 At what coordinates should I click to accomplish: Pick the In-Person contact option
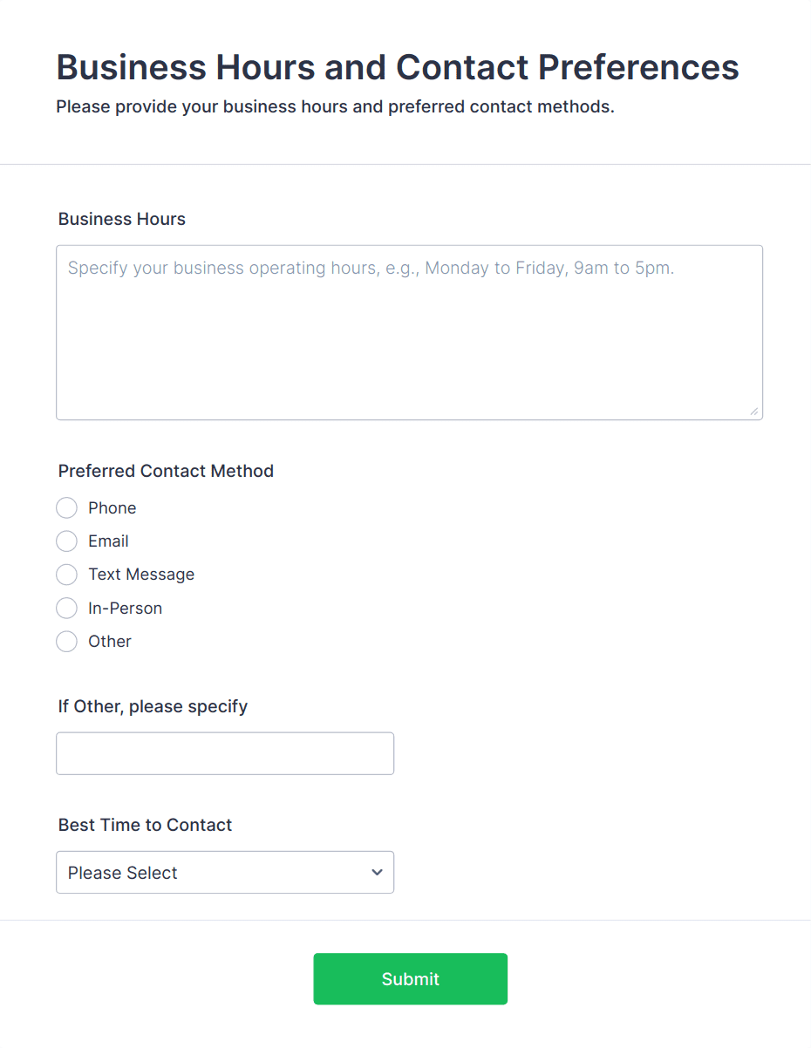[67, 609]
